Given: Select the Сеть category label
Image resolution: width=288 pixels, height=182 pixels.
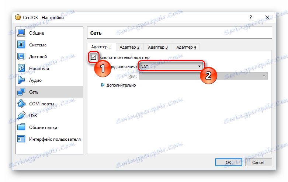Looking at the screenshot, I should click(x=34, y=92).
